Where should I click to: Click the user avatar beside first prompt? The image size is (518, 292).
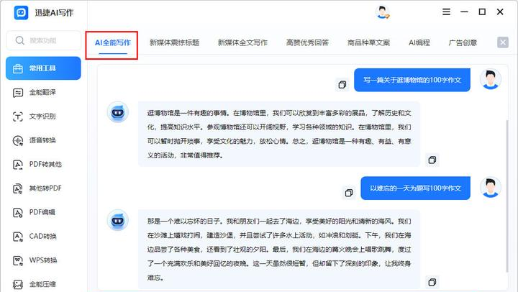click(490, 79)
